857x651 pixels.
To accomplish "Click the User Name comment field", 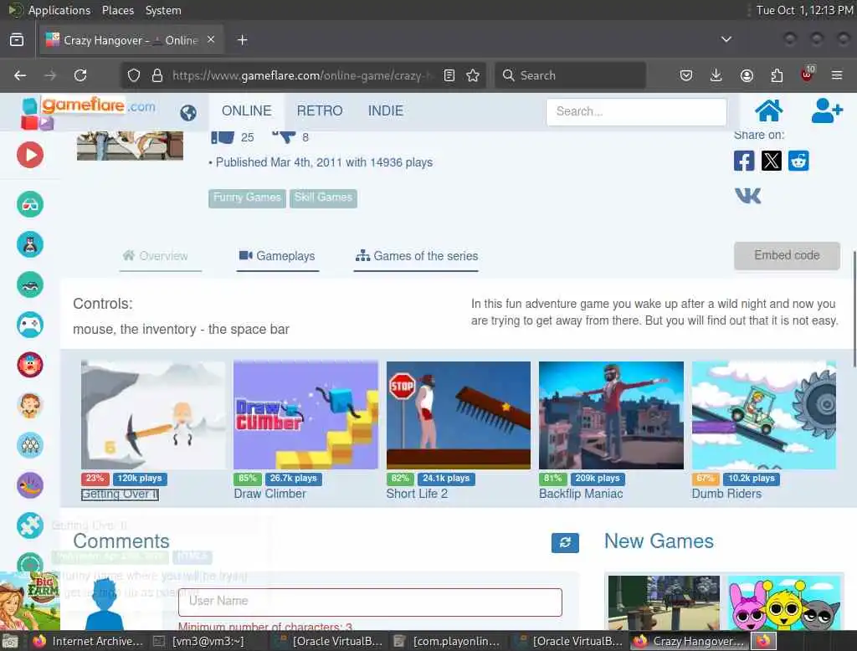I will [370, 602].
